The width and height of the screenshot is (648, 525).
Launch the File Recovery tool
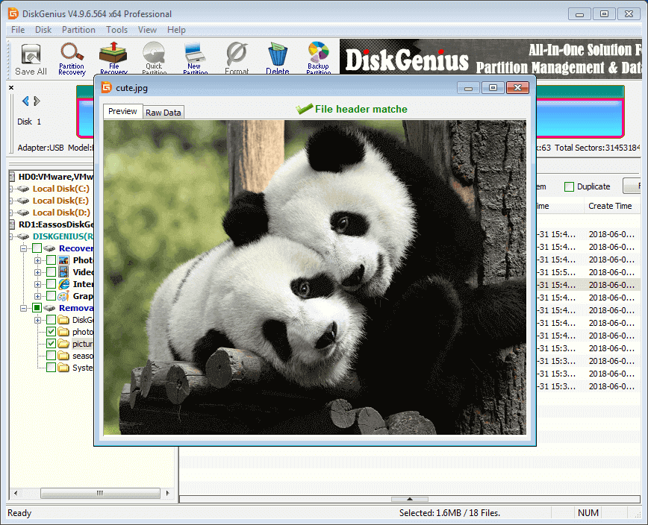113,58
